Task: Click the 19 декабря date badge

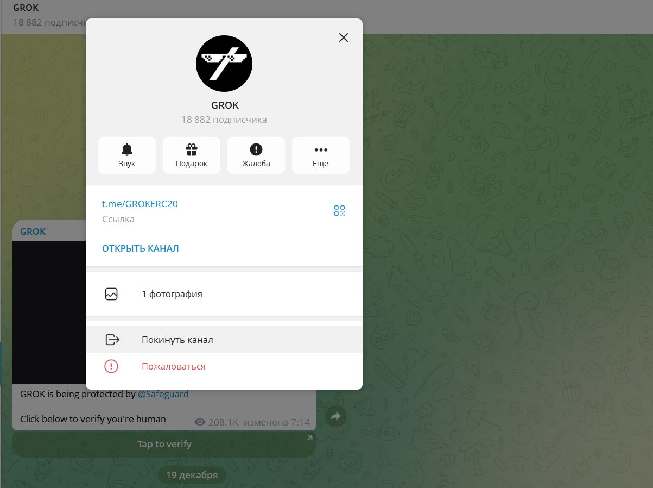Action: [x=192, y=475]
